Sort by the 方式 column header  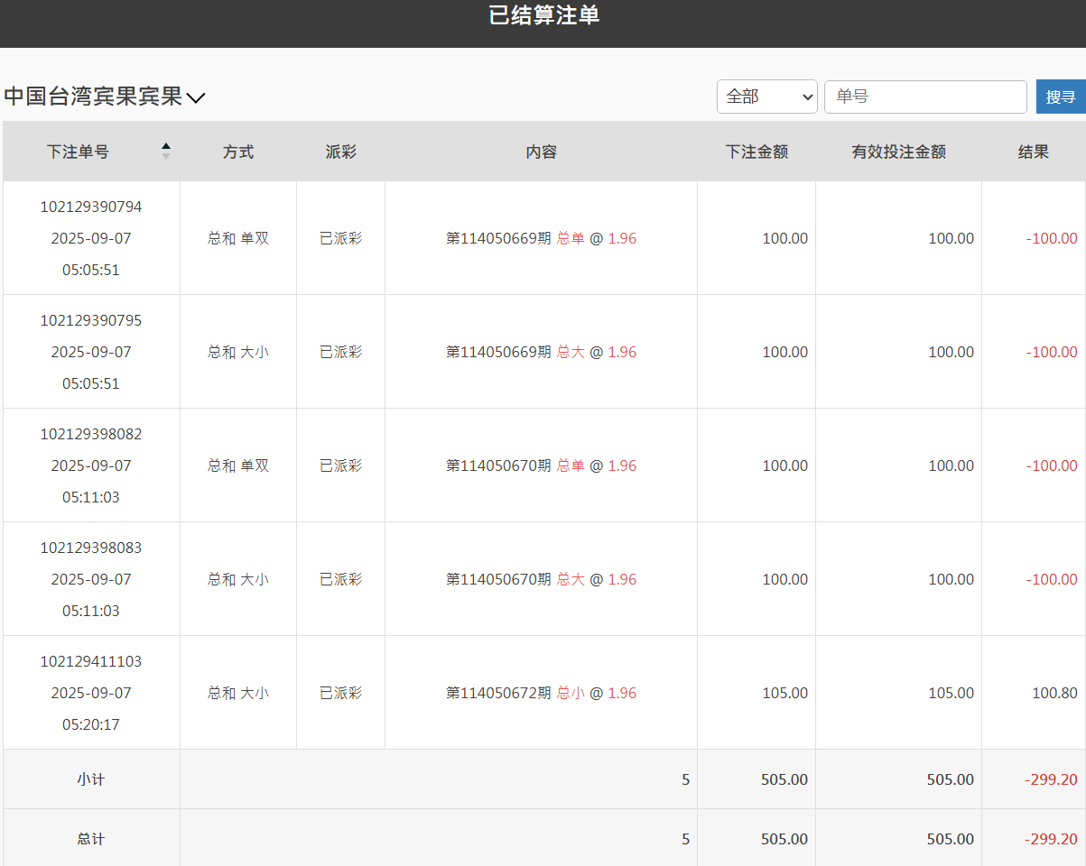pyautogui.click(x=237, y=152)
